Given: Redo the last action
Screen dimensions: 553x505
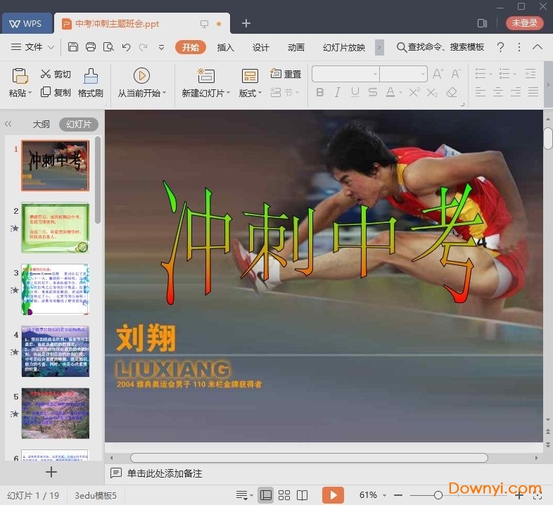Looking at the screenshot, I should (144, 47).
